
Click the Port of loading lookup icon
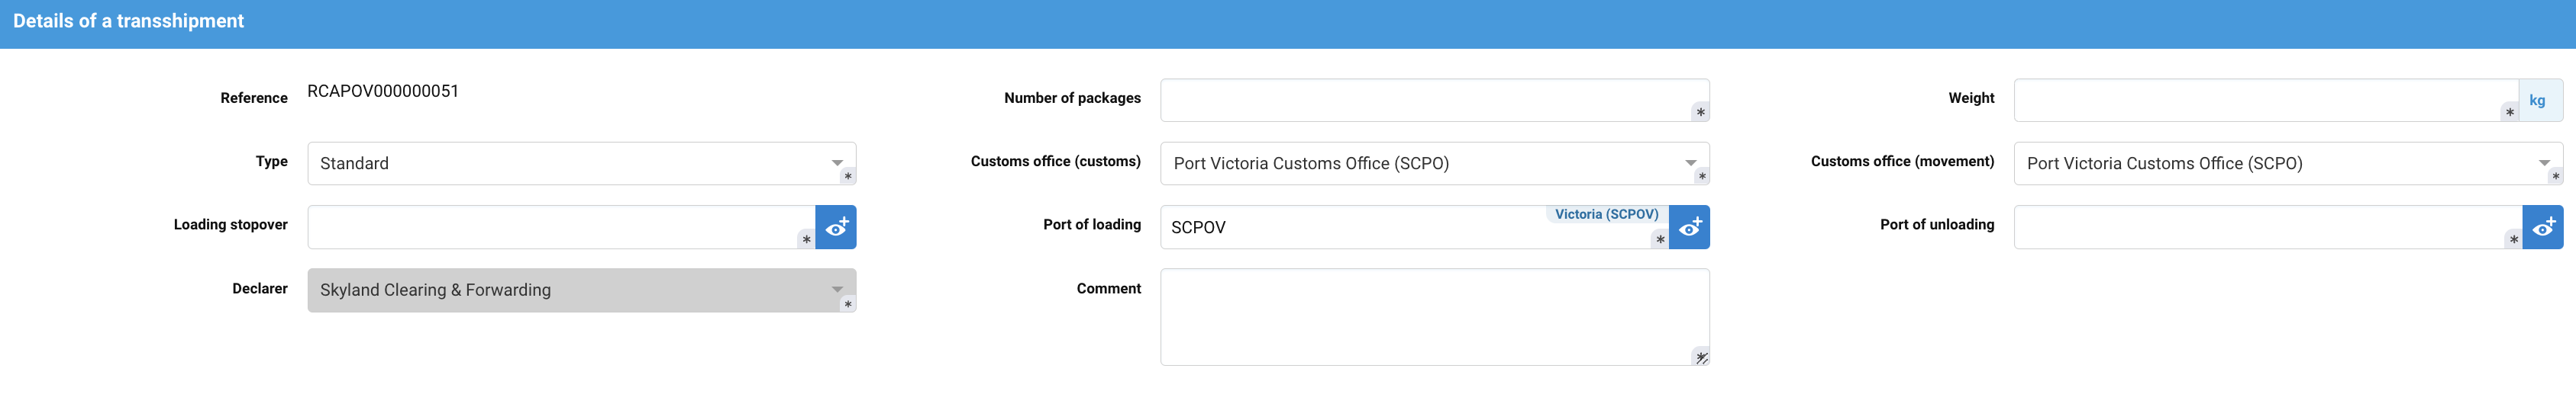1689,227
